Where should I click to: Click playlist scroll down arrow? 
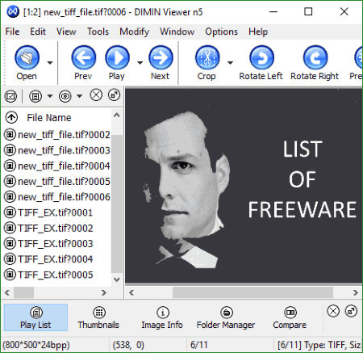(x=117, y=279)
